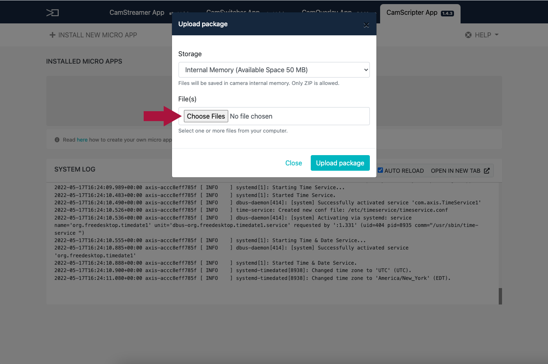Click the info icon beside 'Read here'
Image resolution: width=548 pixels, height=364 pixels.
pos(57,140)
